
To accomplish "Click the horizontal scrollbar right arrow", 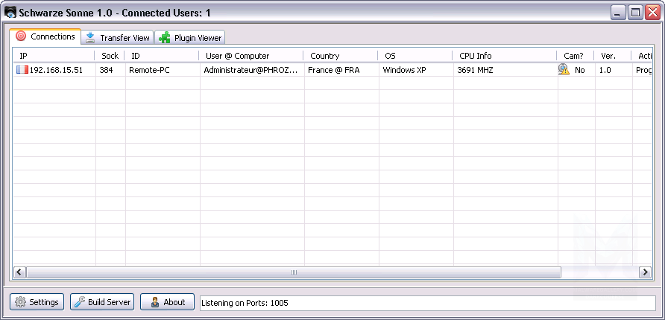I will 646,272.
